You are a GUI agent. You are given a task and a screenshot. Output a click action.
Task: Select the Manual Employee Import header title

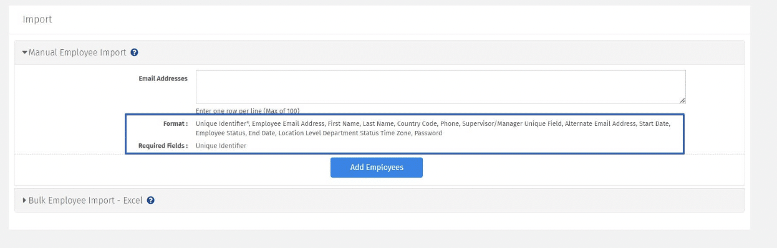coord(77,53)
